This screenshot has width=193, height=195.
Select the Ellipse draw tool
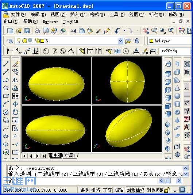(6, 136)
